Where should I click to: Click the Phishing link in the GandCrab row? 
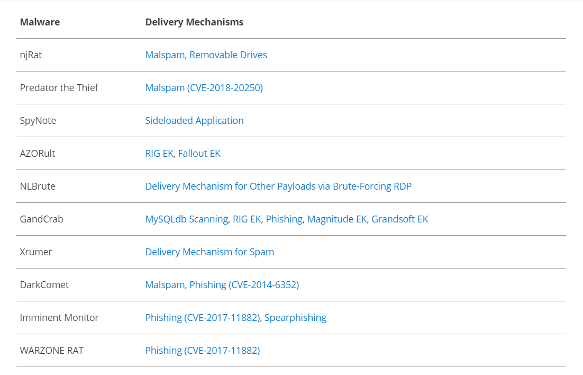[x=284, y=219]
